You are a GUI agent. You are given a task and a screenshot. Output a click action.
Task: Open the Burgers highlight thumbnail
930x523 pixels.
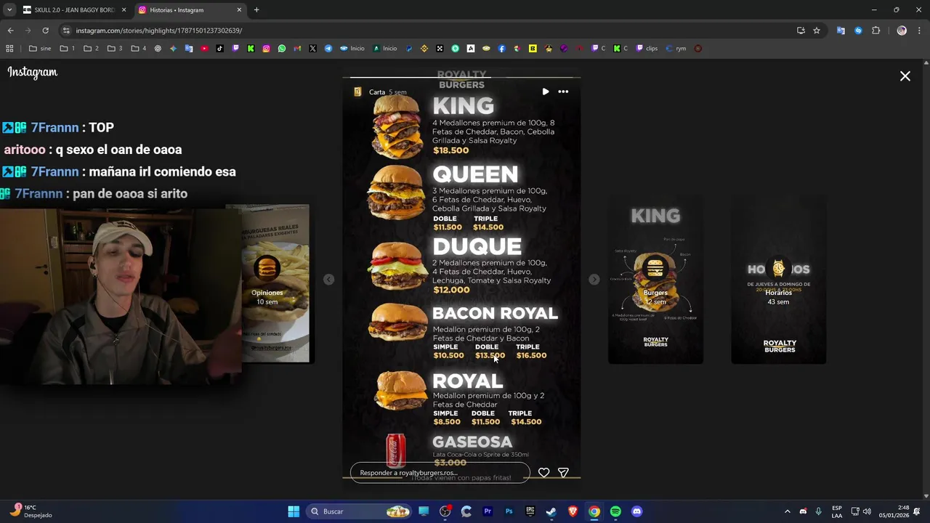655,280
